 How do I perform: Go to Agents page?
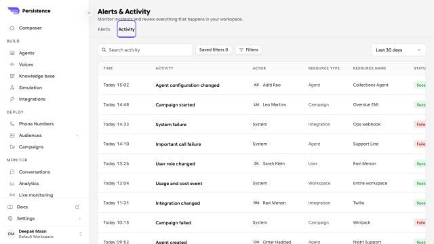pos(26,53)
